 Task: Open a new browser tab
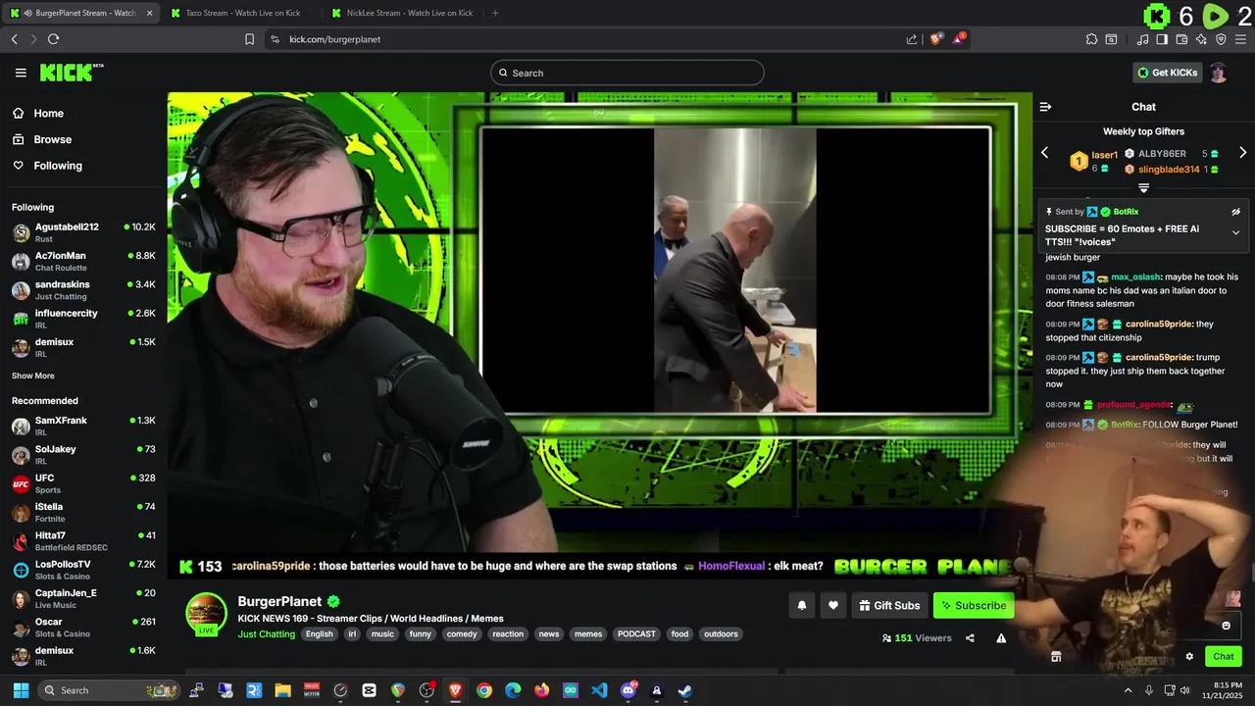(495, 13)
